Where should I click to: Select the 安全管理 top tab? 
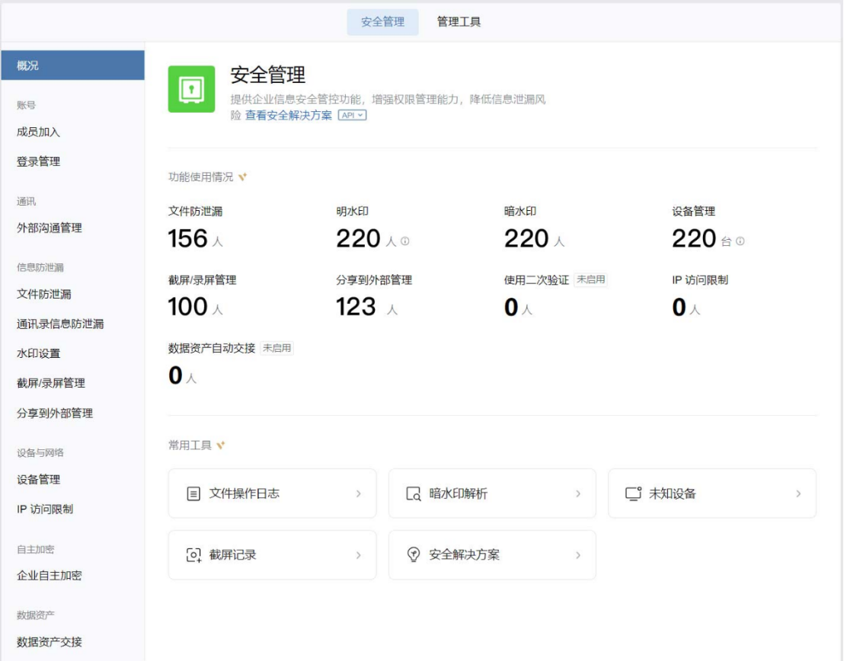point(382,22)
